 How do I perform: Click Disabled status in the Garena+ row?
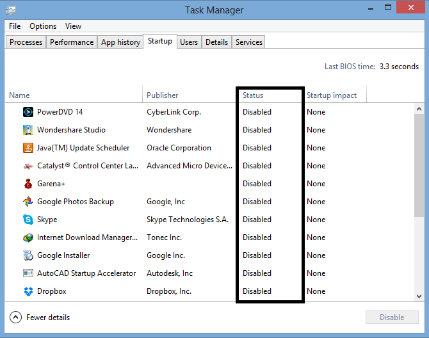coord(257,184)
